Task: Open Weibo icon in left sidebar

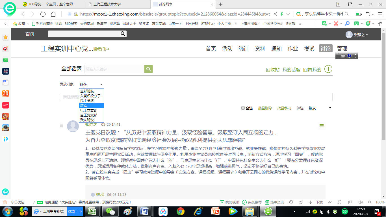Action: [6, 49]
